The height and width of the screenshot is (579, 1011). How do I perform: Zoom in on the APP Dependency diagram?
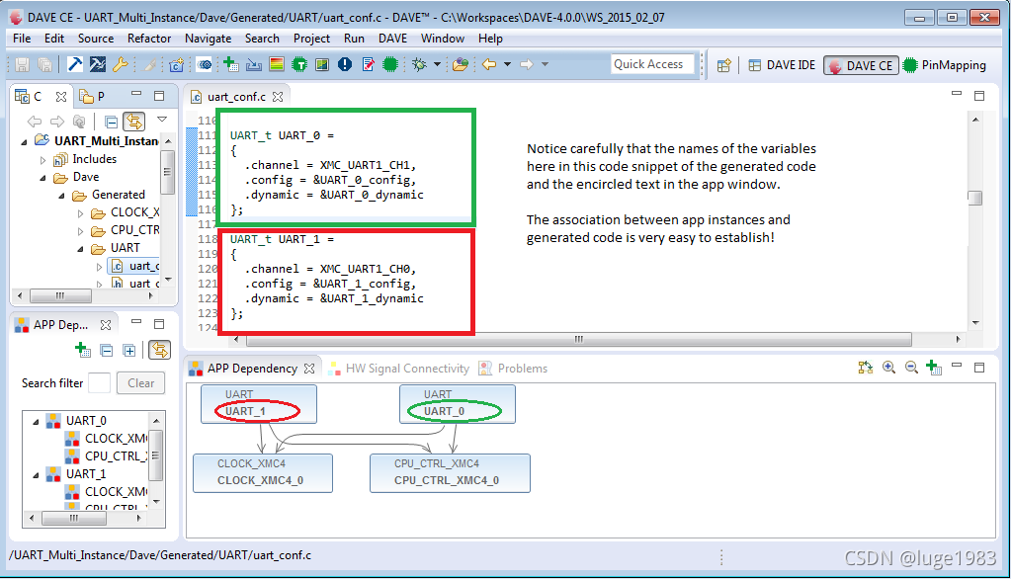tap(888, 368)
